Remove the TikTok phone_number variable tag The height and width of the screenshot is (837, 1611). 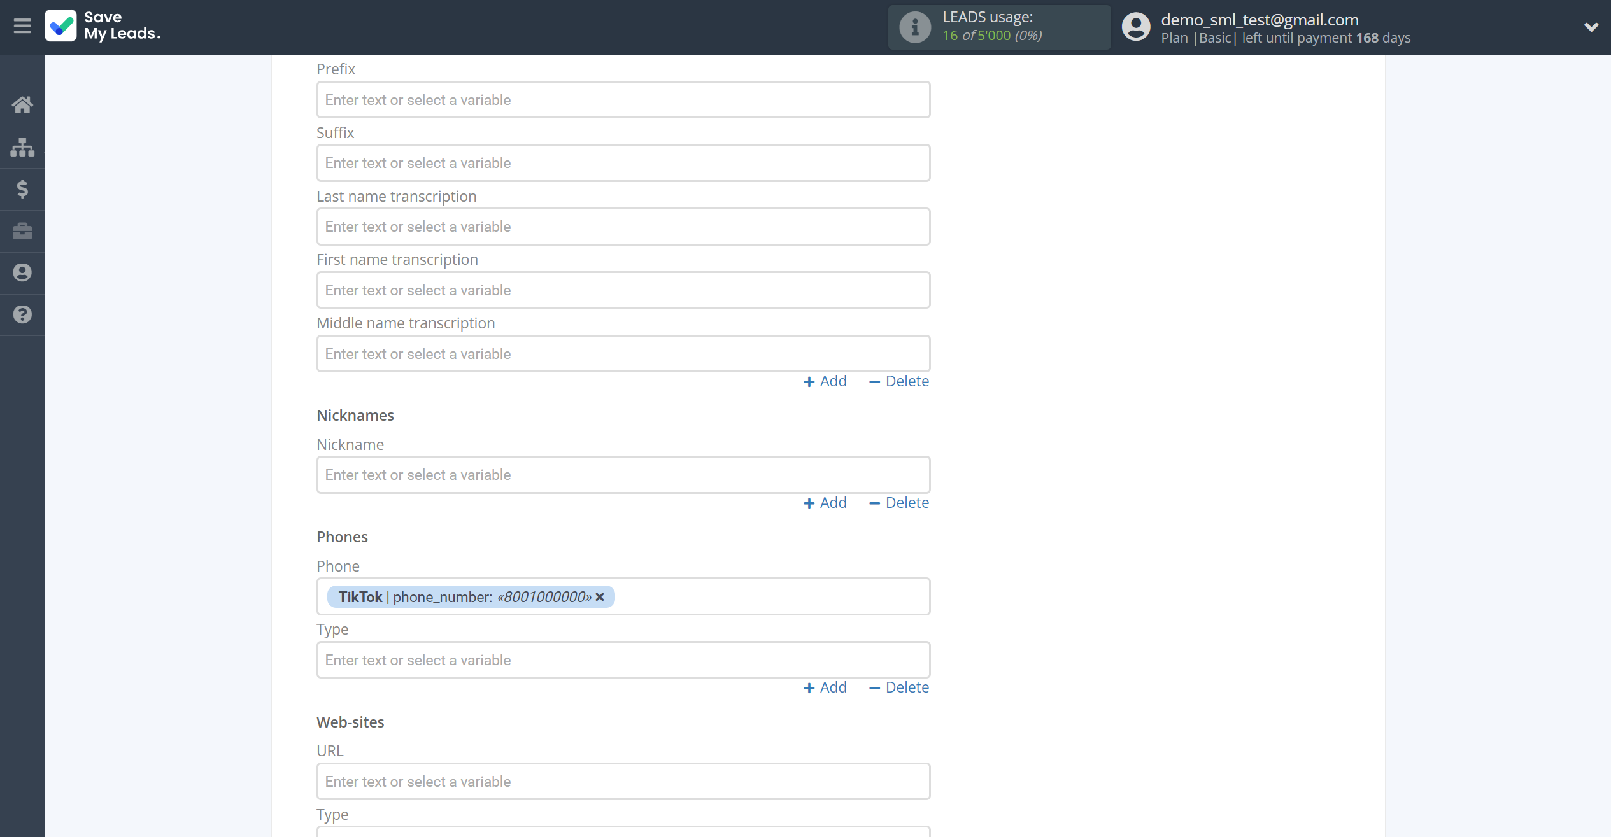click(x=600, y=596)
